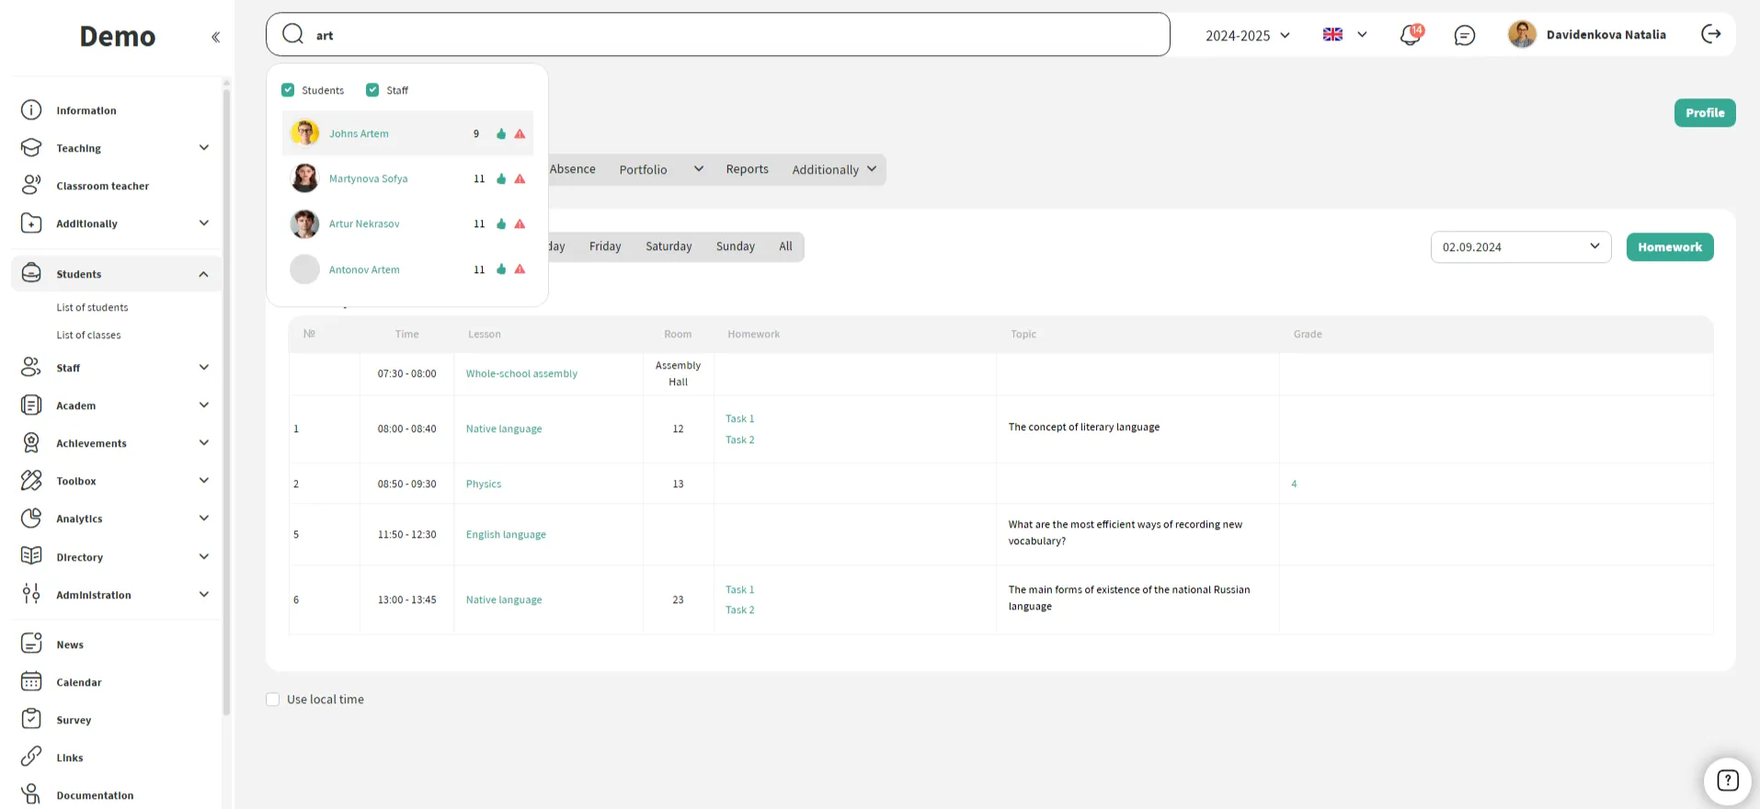This screenshot has height=809, width=1760.
Task: Click the logout icon
Action: click(x=1710, y=34)
